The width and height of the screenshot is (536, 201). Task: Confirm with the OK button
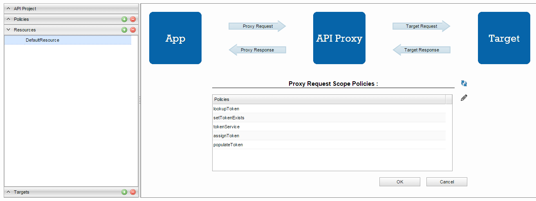click(400, 182)
